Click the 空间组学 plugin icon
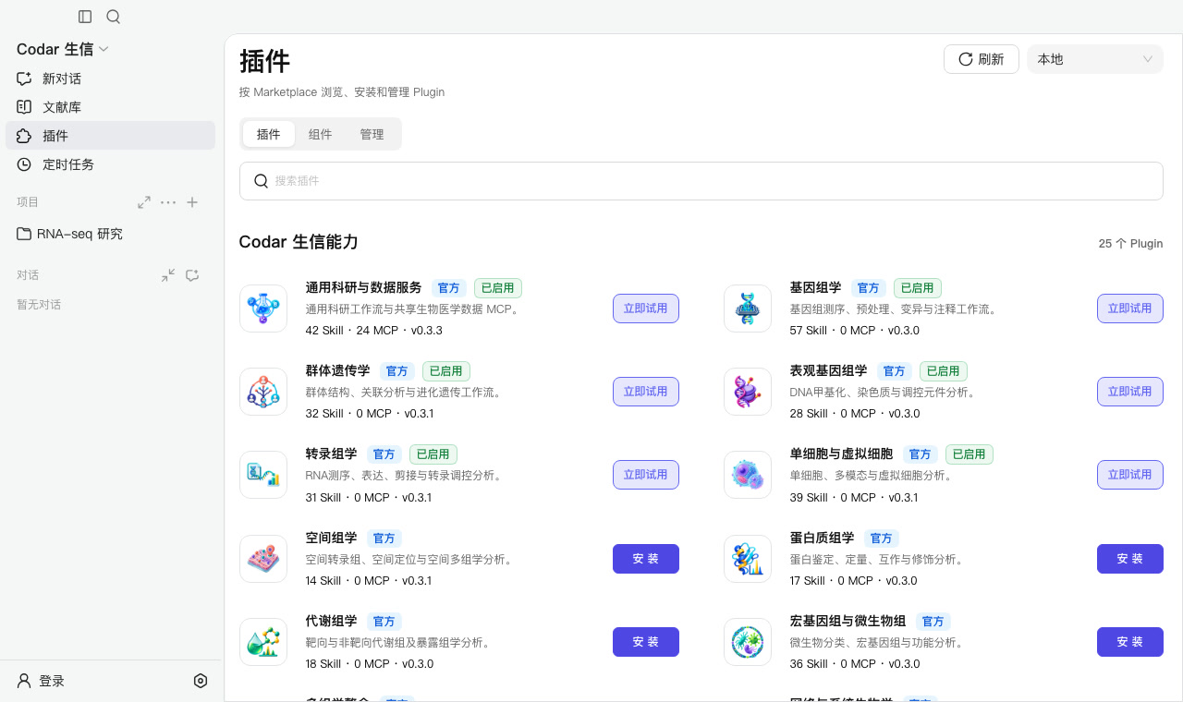The height and width of the screenshot is (702, 1183). point(263,559)
